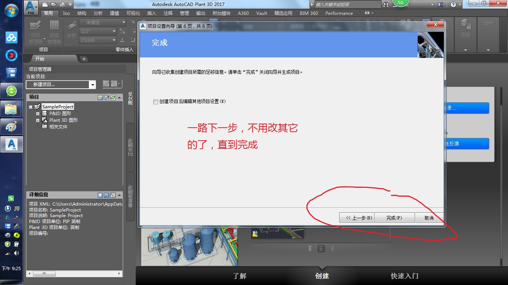Screen dimensions: 508x285
Task: Click the 上一步 (Back) button
Action: point(356,218)
